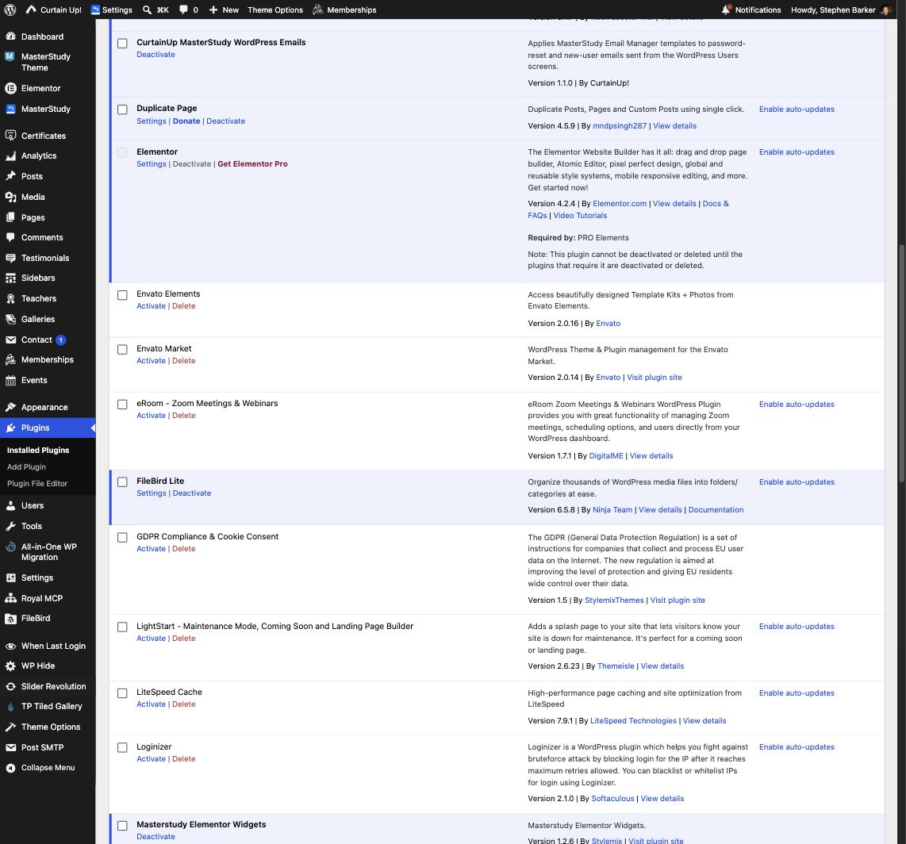Click the WordPress logo in admin bar
906x844 pixels.
tap(10, 10)
